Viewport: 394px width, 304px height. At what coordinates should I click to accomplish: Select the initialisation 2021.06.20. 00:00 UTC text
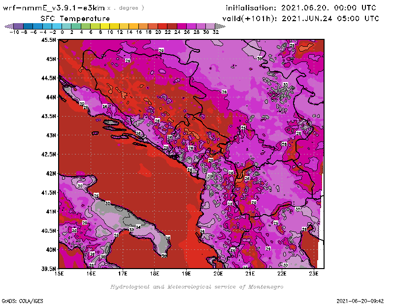(x=301, y=8)
